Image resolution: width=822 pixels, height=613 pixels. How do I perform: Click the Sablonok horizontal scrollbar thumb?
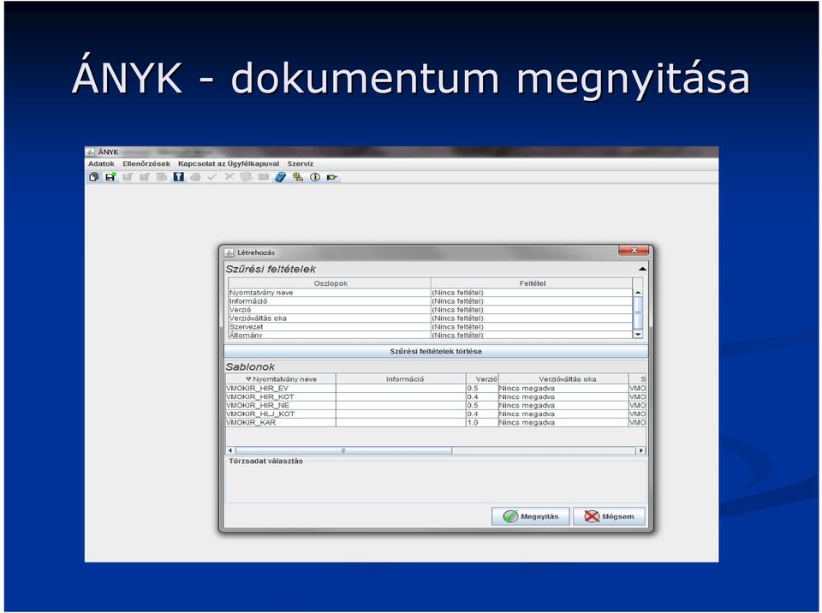pos(344,450)
